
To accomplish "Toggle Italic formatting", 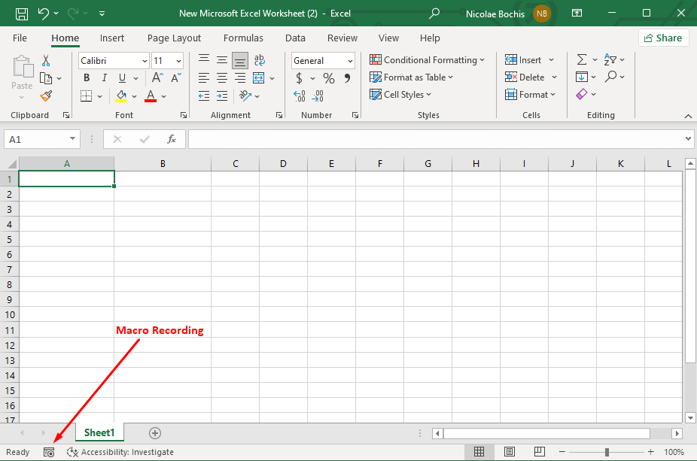I will coord(103,78).
